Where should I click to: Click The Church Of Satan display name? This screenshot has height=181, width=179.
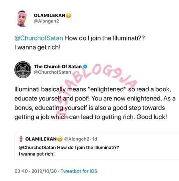click(58, 67)
